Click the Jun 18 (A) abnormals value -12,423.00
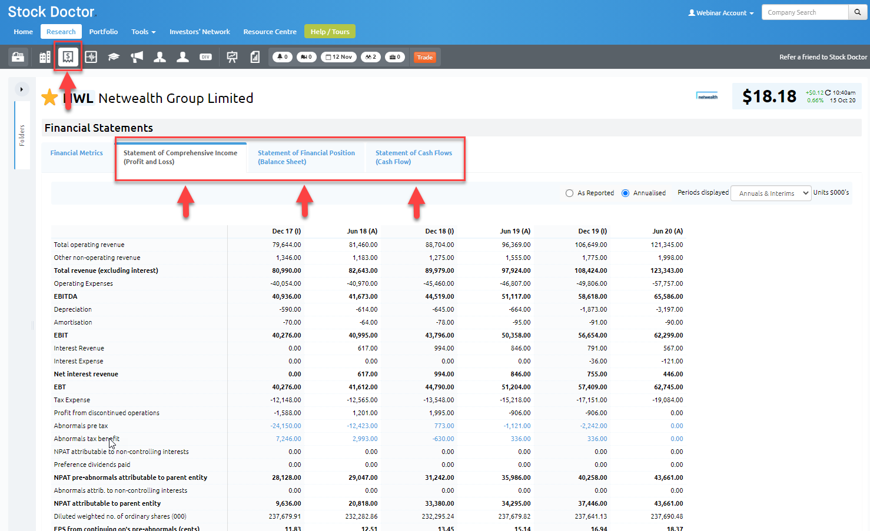 tap(362, 426)
